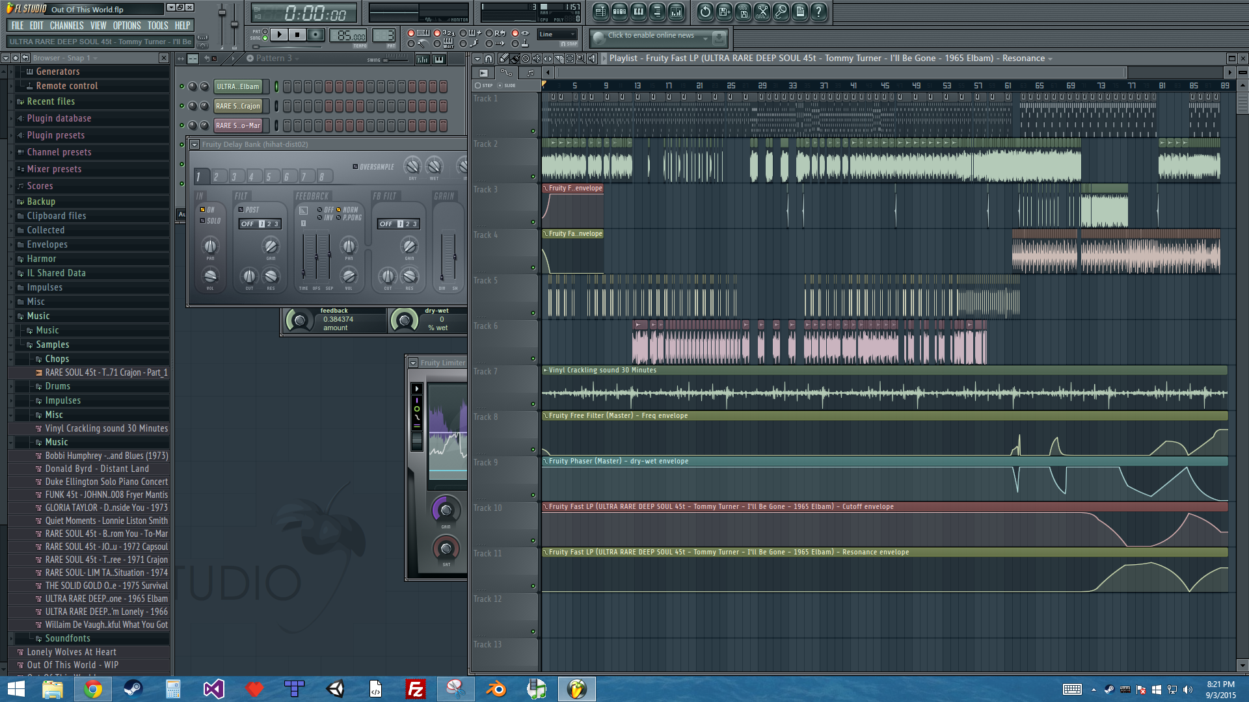The image size is (1249, 702).
Task: Click the stop button in transport
Action: pos(297,34)
